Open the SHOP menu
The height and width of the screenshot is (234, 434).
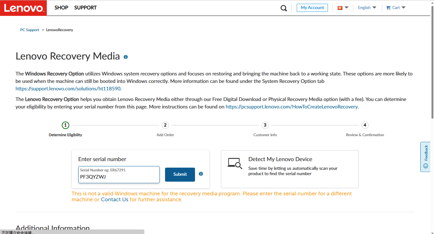[x=61, y=7]
